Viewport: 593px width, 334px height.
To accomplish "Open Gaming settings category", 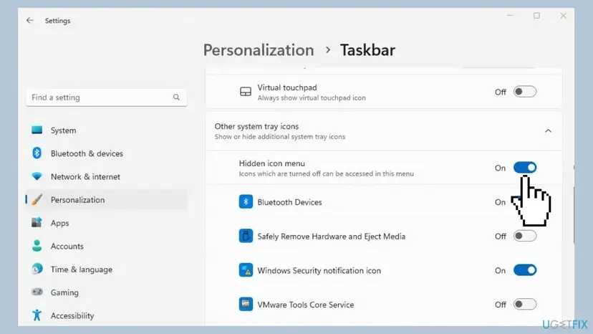I will coord(106,292).
